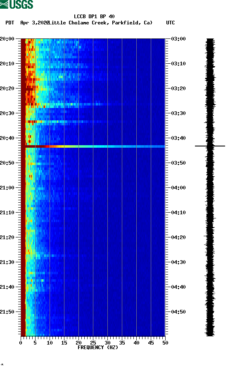
Task: Click the 21:10 PDT time label
Action: coord(7,213)
